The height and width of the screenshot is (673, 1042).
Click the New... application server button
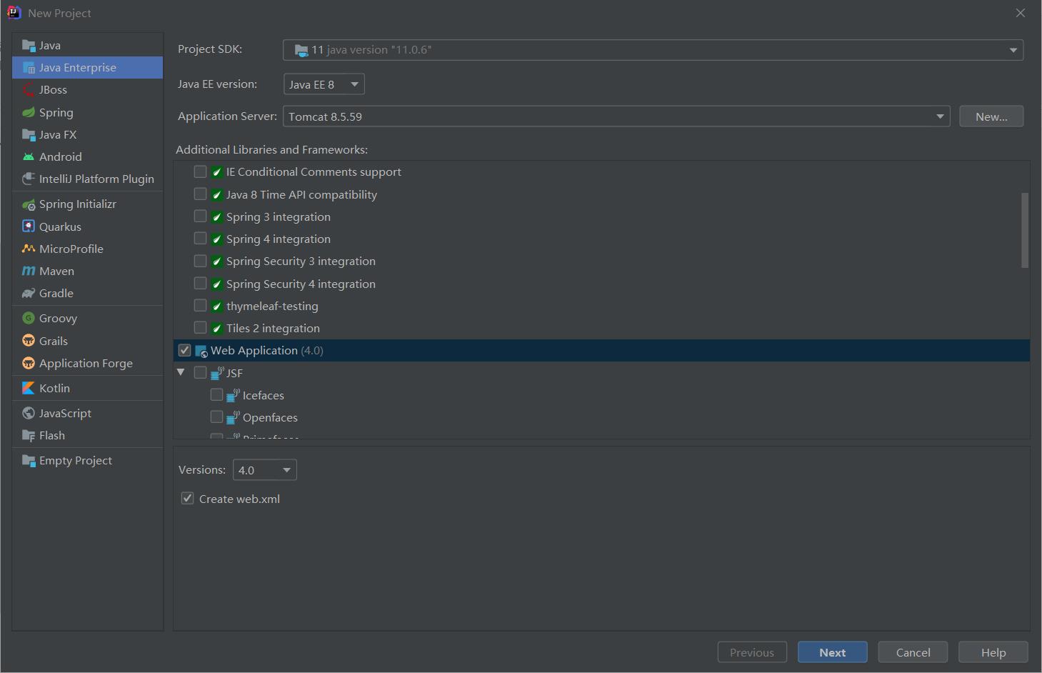click(x=991, y=116)
